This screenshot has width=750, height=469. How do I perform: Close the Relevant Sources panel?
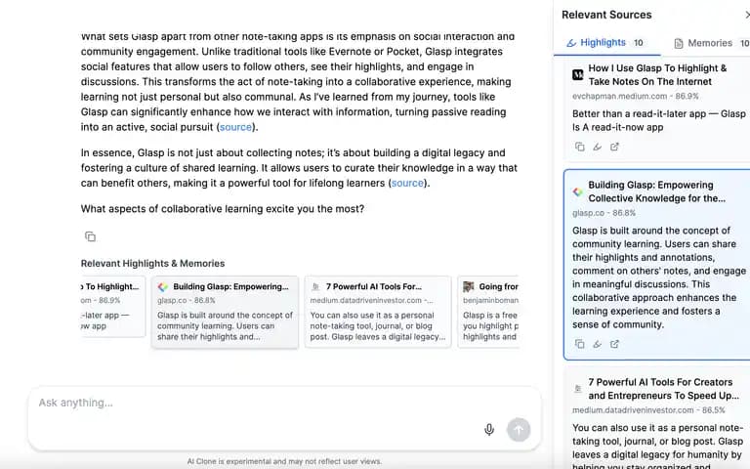pos(747,15)
